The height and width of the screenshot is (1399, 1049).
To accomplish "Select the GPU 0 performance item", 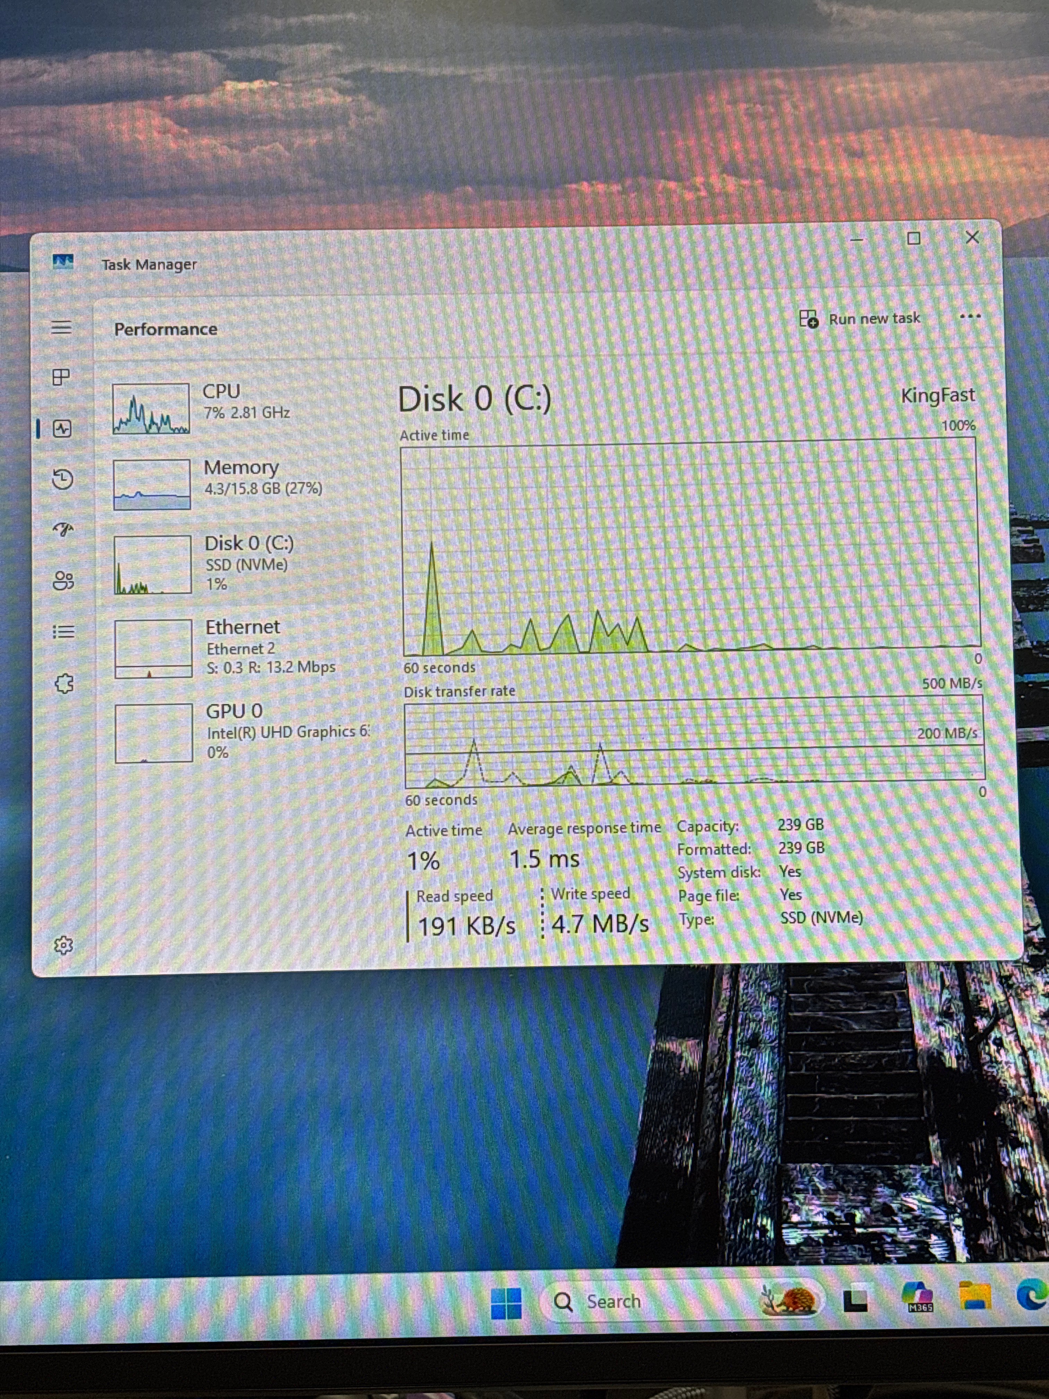I will coord(237,732).
